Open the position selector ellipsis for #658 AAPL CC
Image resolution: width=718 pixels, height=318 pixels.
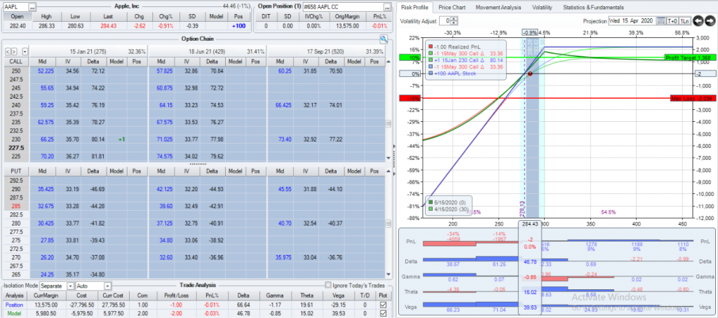387,7
